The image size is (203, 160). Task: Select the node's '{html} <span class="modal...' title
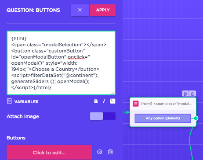pyautogui.click(x=167, y=104)
